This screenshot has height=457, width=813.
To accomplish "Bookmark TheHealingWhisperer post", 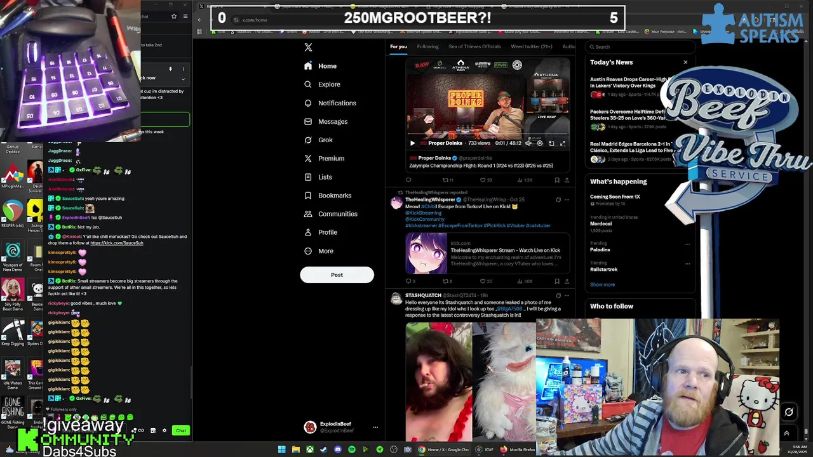I will (x=557, y=281).
